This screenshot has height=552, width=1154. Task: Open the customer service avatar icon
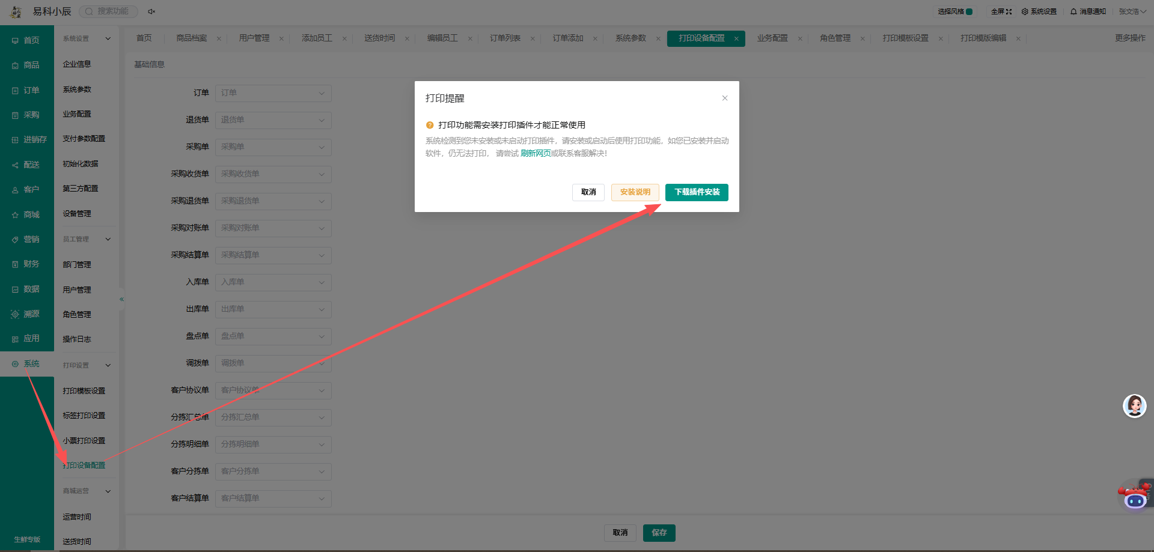pos(1135,406)
